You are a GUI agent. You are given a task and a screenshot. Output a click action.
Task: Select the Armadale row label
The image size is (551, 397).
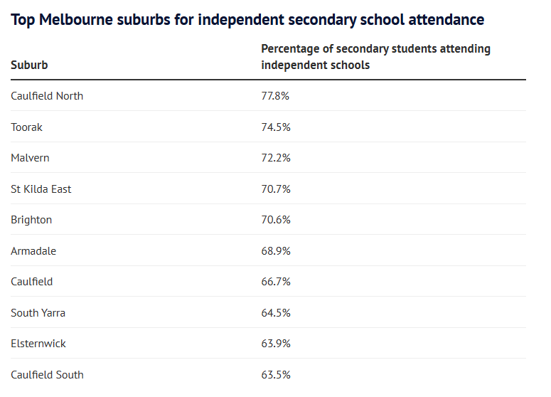(x=33, y=250)
